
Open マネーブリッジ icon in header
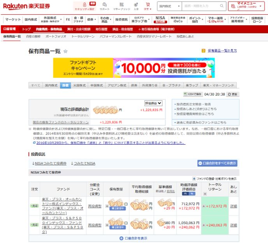[122, 5]
